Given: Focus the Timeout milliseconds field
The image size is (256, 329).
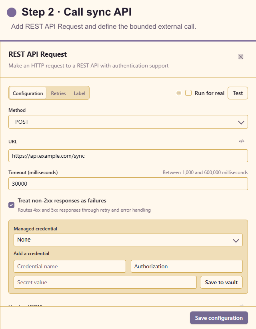Looking at the screenshot, I should (128, 184).
